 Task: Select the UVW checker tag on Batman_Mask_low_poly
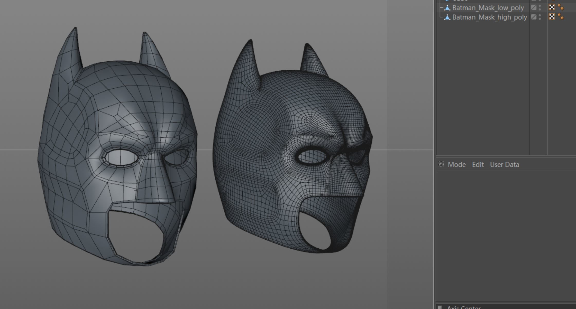point(552,7)
